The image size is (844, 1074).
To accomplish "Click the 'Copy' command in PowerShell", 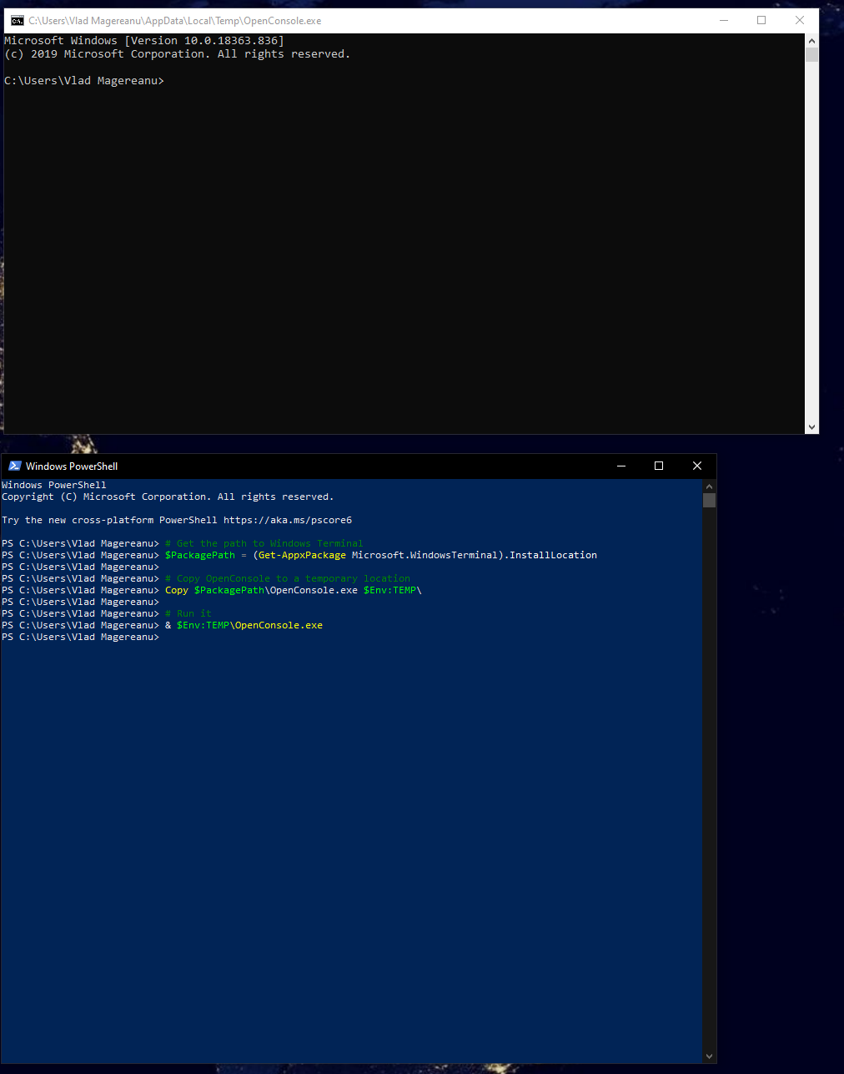I will [x=177, y=590].
